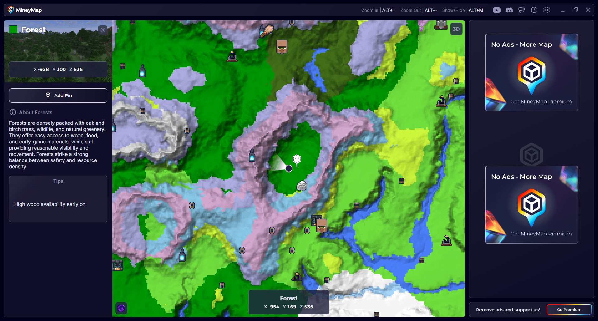Select the villager marker beside the blue river
598x321 pixels.
[322, 226]
